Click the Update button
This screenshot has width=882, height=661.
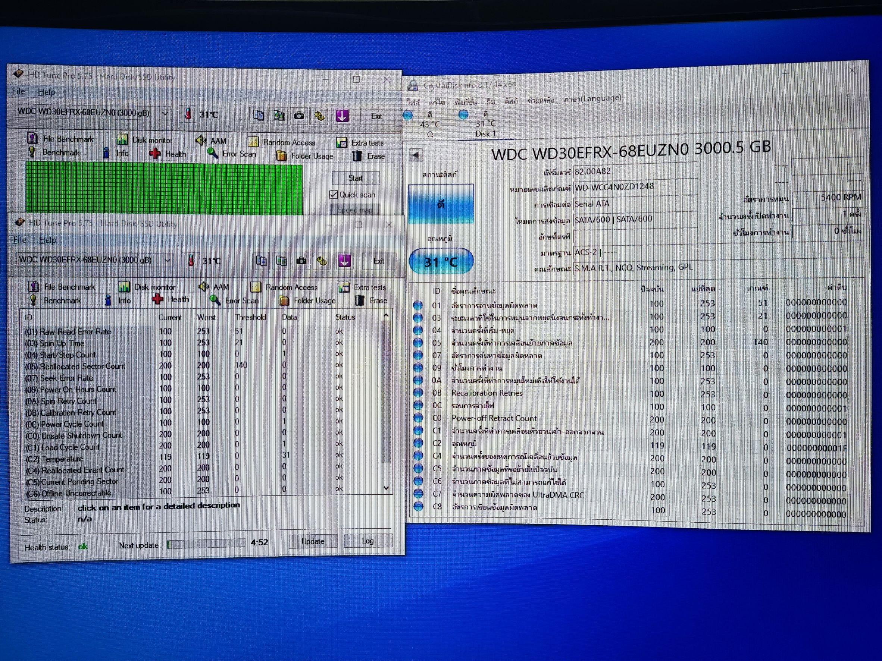tap(313, 541)
